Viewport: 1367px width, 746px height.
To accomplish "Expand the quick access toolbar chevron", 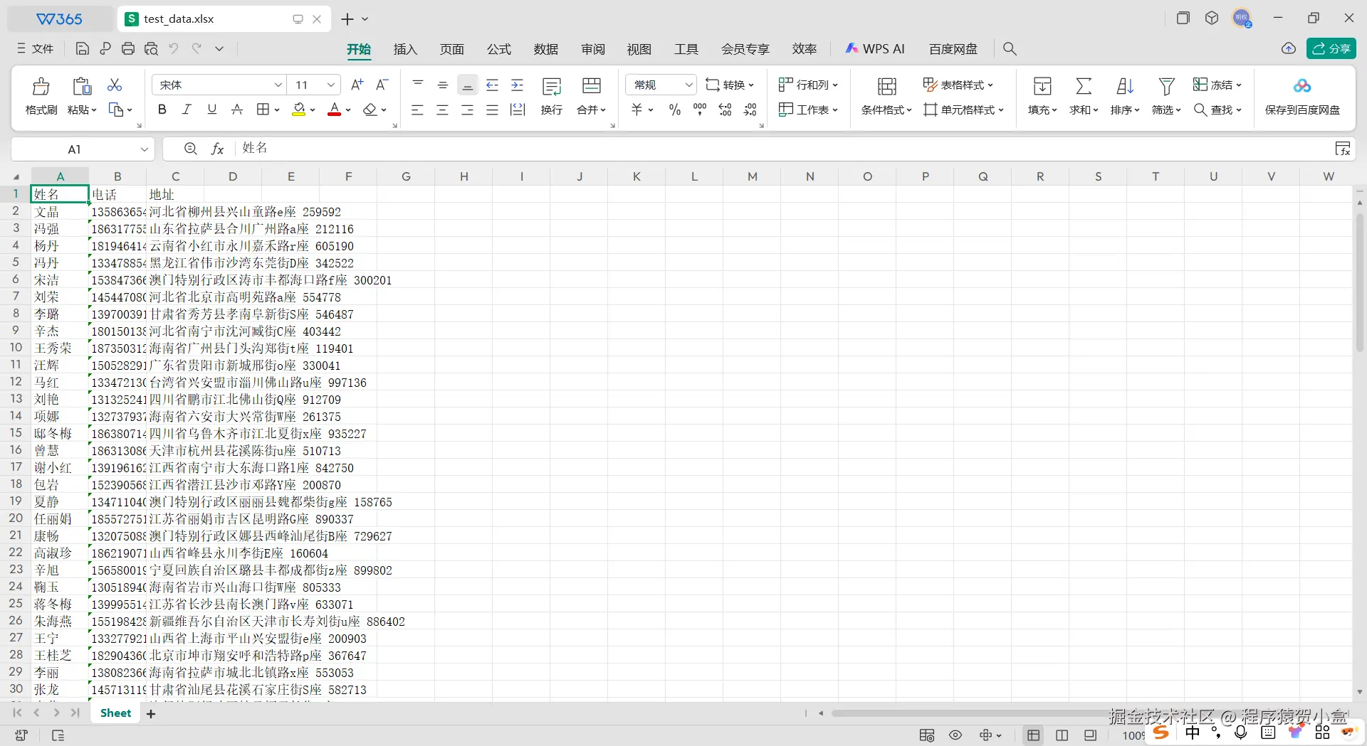I will click(219, 48).
